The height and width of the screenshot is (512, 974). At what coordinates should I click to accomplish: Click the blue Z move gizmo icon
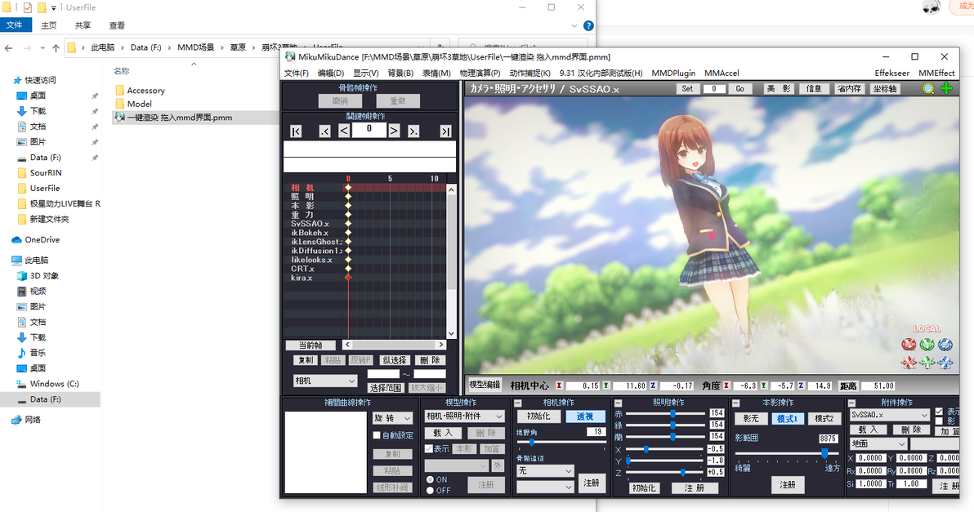click(x=945, y=362)
